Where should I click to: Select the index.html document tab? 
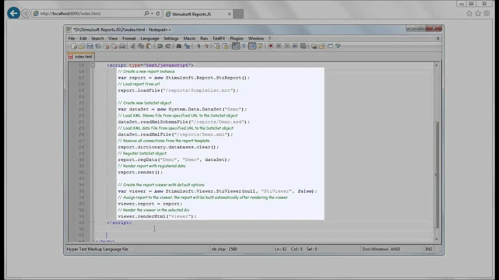tap(80, 56)
